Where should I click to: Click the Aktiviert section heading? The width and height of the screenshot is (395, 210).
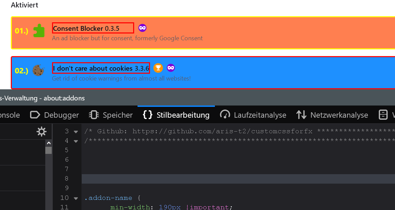point(24,5)
